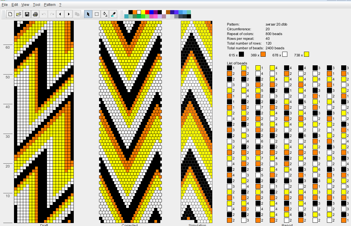Image resolution: width=351 pixels, height=226 pixels.
Task: Click inside the Corrected pattern view
Action: click(131, 122)
